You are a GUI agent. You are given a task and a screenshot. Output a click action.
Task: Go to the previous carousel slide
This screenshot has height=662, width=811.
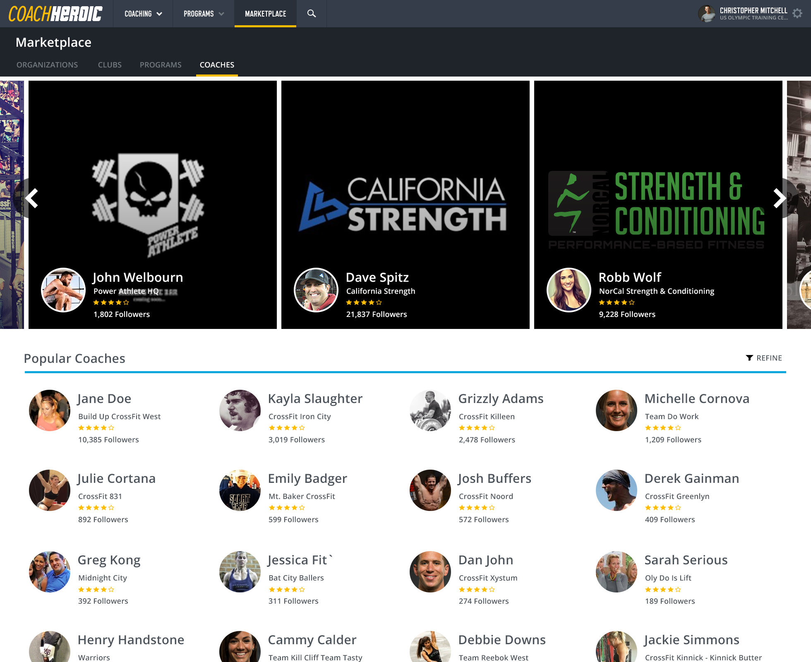(31, 198)
